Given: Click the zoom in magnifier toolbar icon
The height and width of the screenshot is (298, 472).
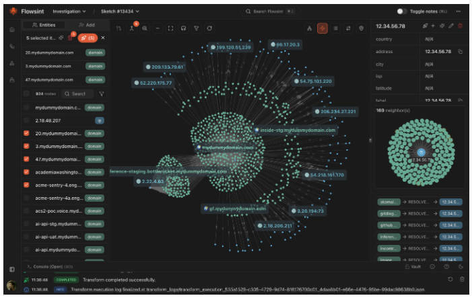Looking at the screenshot, I should point(145,28).
